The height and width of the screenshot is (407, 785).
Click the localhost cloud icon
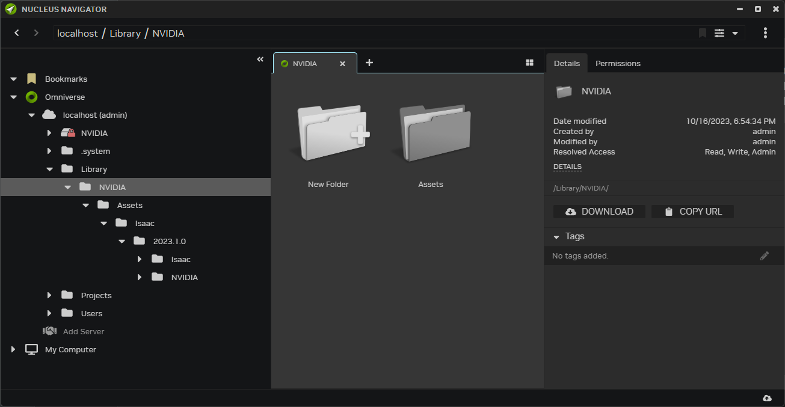click(x=49, y=114)
